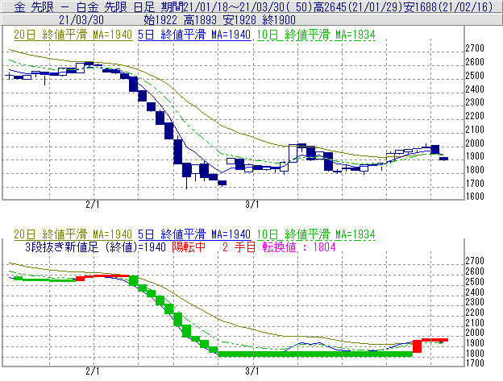
Task: Click the period high '高2645(21/01/29)'
Action: [x=357, y=6]
